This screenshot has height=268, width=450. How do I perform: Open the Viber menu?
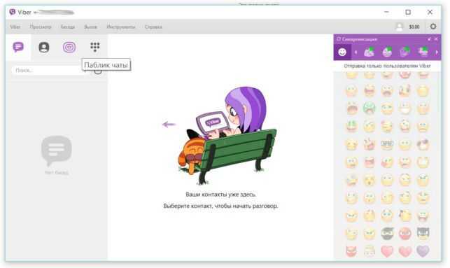coord(15,27)
